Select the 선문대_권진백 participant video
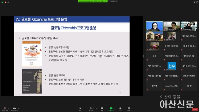This screenshot has width=199, height=112. tap(172, 26)
